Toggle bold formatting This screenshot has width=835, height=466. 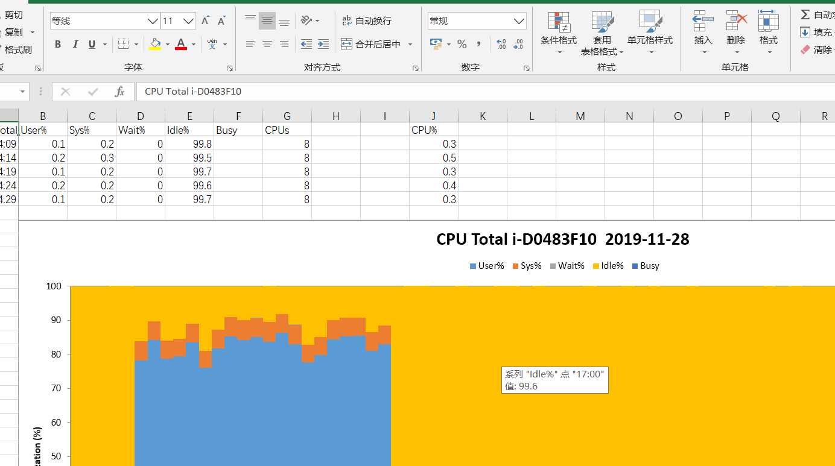[58, 44]
